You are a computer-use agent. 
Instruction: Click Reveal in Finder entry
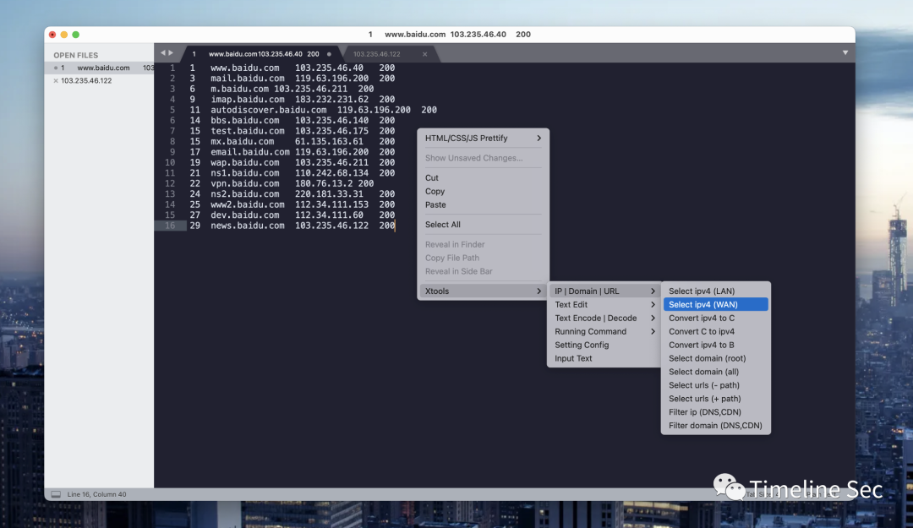tap(483, 244)
